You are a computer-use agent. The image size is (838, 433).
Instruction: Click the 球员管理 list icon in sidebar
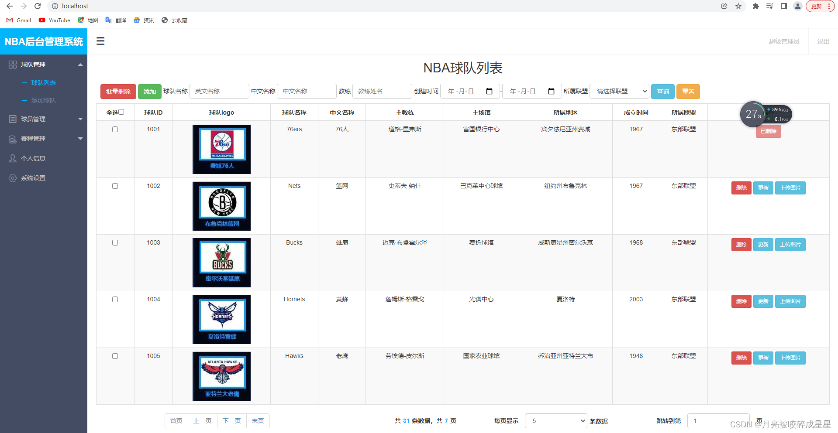[13, 119]
